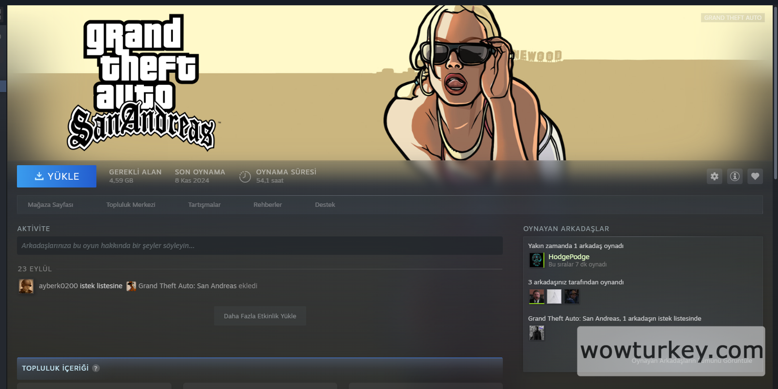Click HodgePodge's avatar icon
778x389 pixels.
(537, 260)
